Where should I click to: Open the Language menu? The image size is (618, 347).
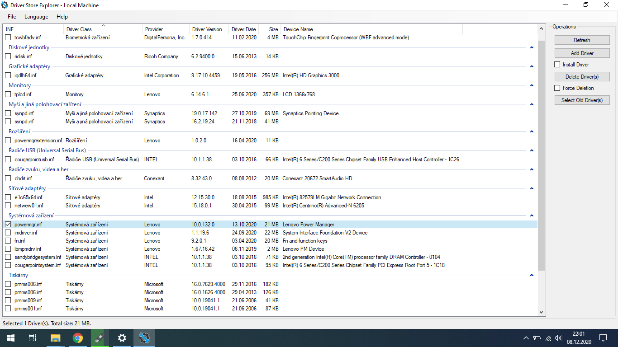click(x=36, y=17)
